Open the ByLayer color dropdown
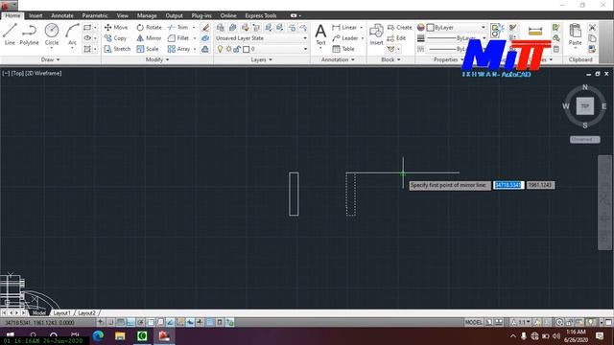614x345 pixels. coord(457,28)
